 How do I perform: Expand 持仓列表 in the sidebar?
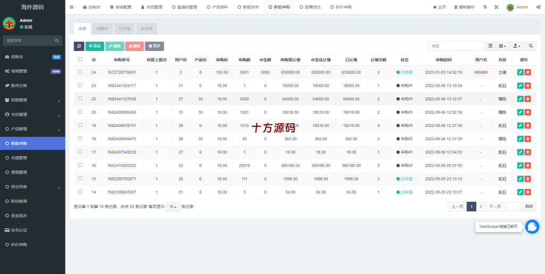(x=32, y=186)
